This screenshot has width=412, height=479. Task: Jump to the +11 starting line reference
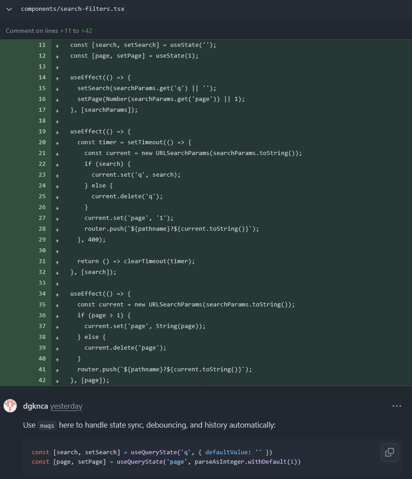click(x=65, y=31)
